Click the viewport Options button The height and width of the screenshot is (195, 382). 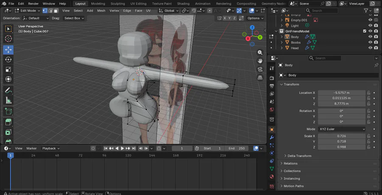click(255, 18)
